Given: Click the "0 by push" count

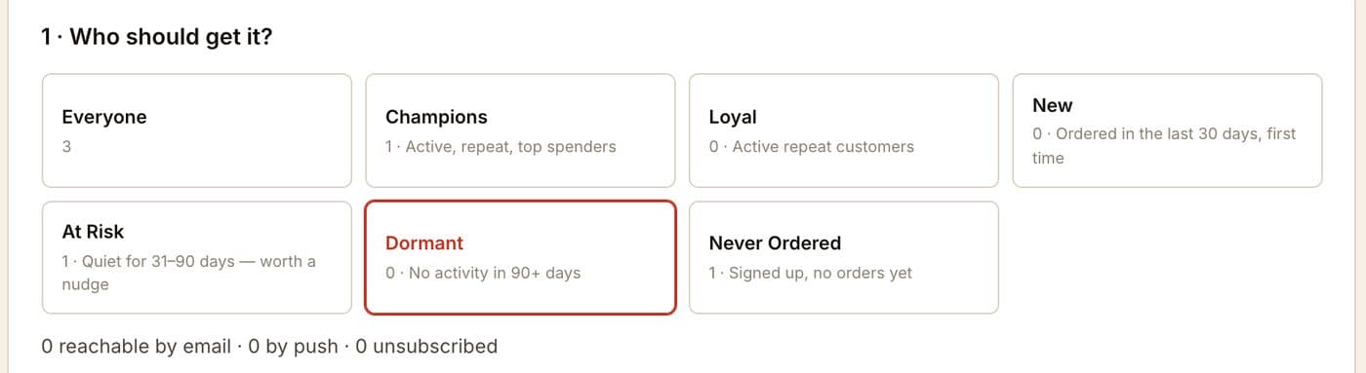Looking at the screenshot, I should pos(294,346).
